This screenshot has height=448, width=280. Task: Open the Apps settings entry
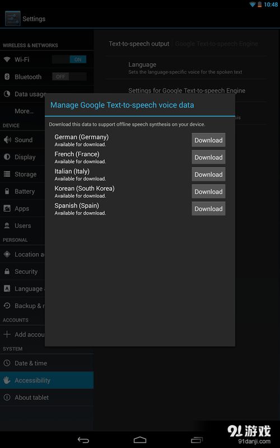tap(22, 208)
